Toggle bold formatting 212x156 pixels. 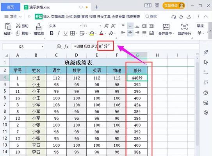coord(52,33)
